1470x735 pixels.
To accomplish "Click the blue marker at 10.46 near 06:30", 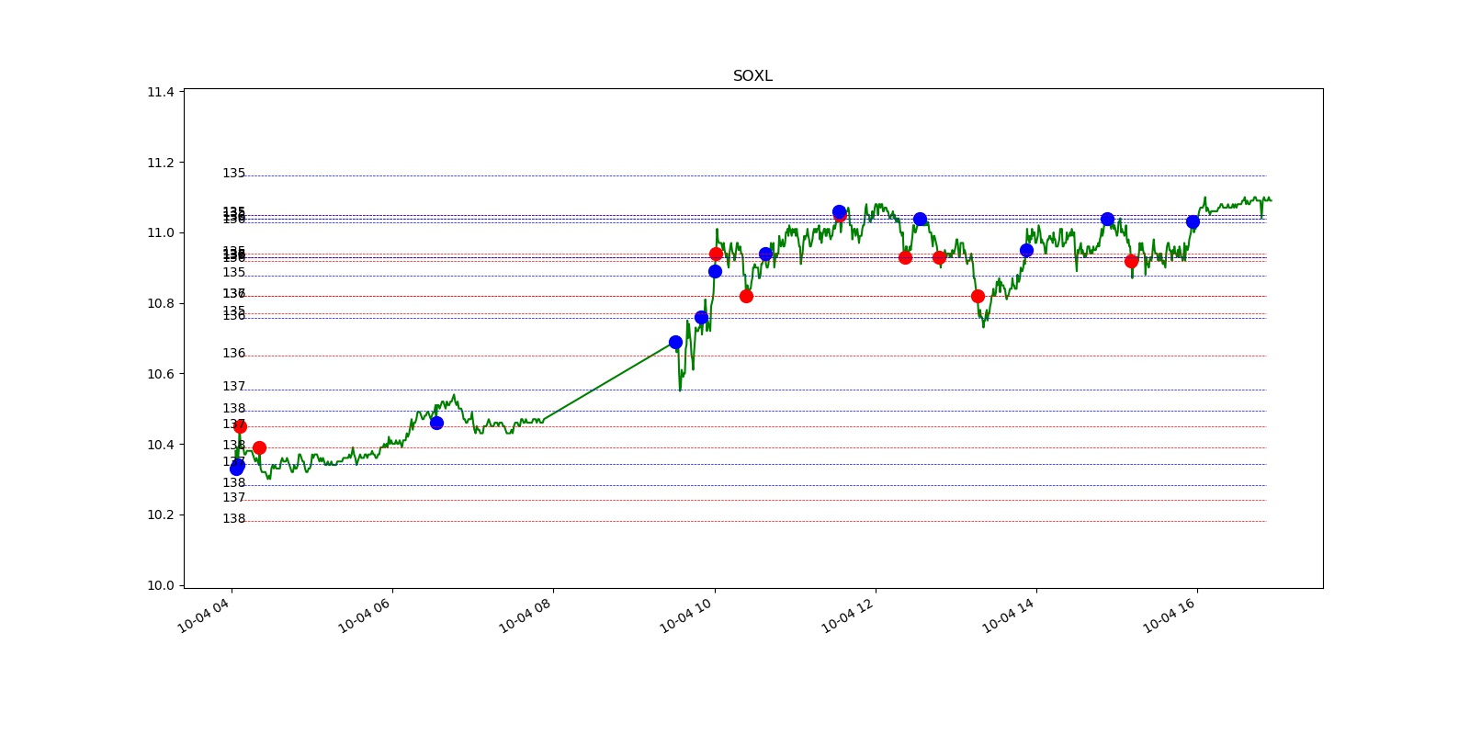I will [436, 423].
